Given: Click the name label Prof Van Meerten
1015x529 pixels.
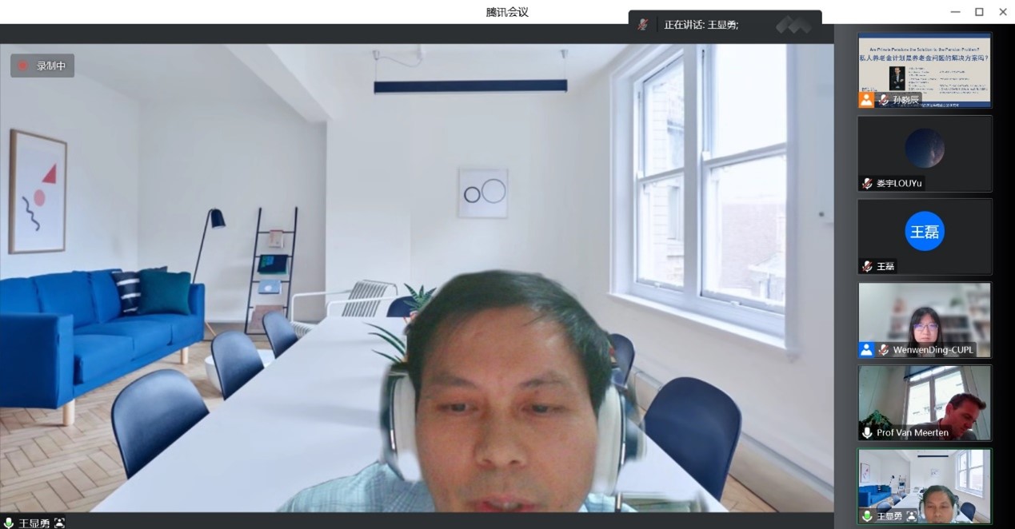Looking at the screenshot, I should tap(913, 432).
